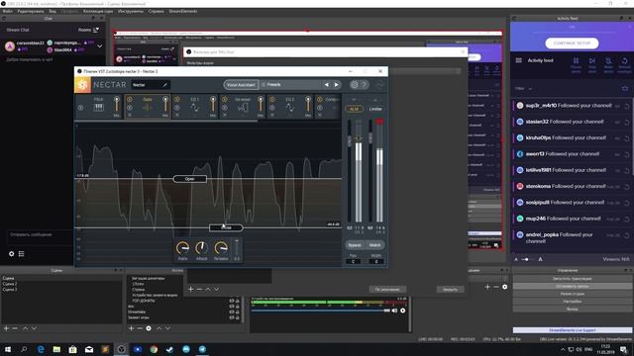The image size is (634, 356).
Task: Open Telegram from the taskbar
Action: pyautogui.click(x=202, y=349)
